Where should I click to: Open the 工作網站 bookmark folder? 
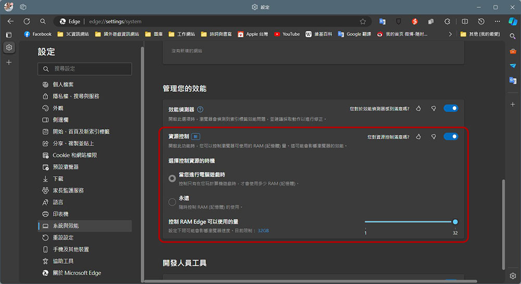[182, 34]
